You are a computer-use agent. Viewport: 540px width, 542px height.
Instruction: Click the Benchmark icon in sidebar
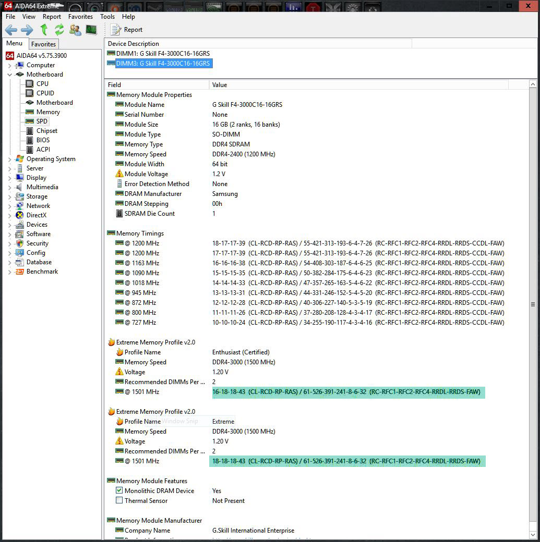click(x=20, y=272)
